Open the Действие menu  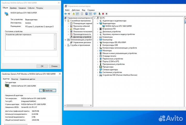tap(76, 10)
